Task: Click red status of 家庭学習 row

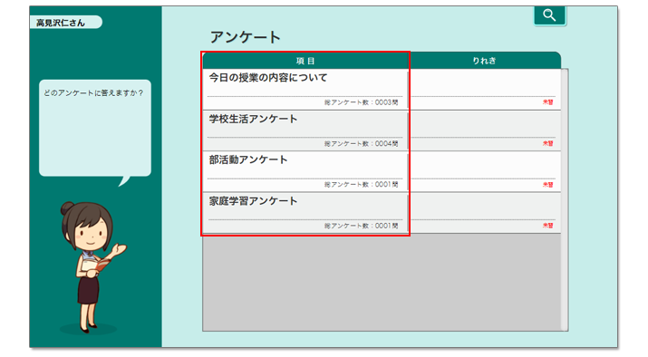Action: (548, 226)
